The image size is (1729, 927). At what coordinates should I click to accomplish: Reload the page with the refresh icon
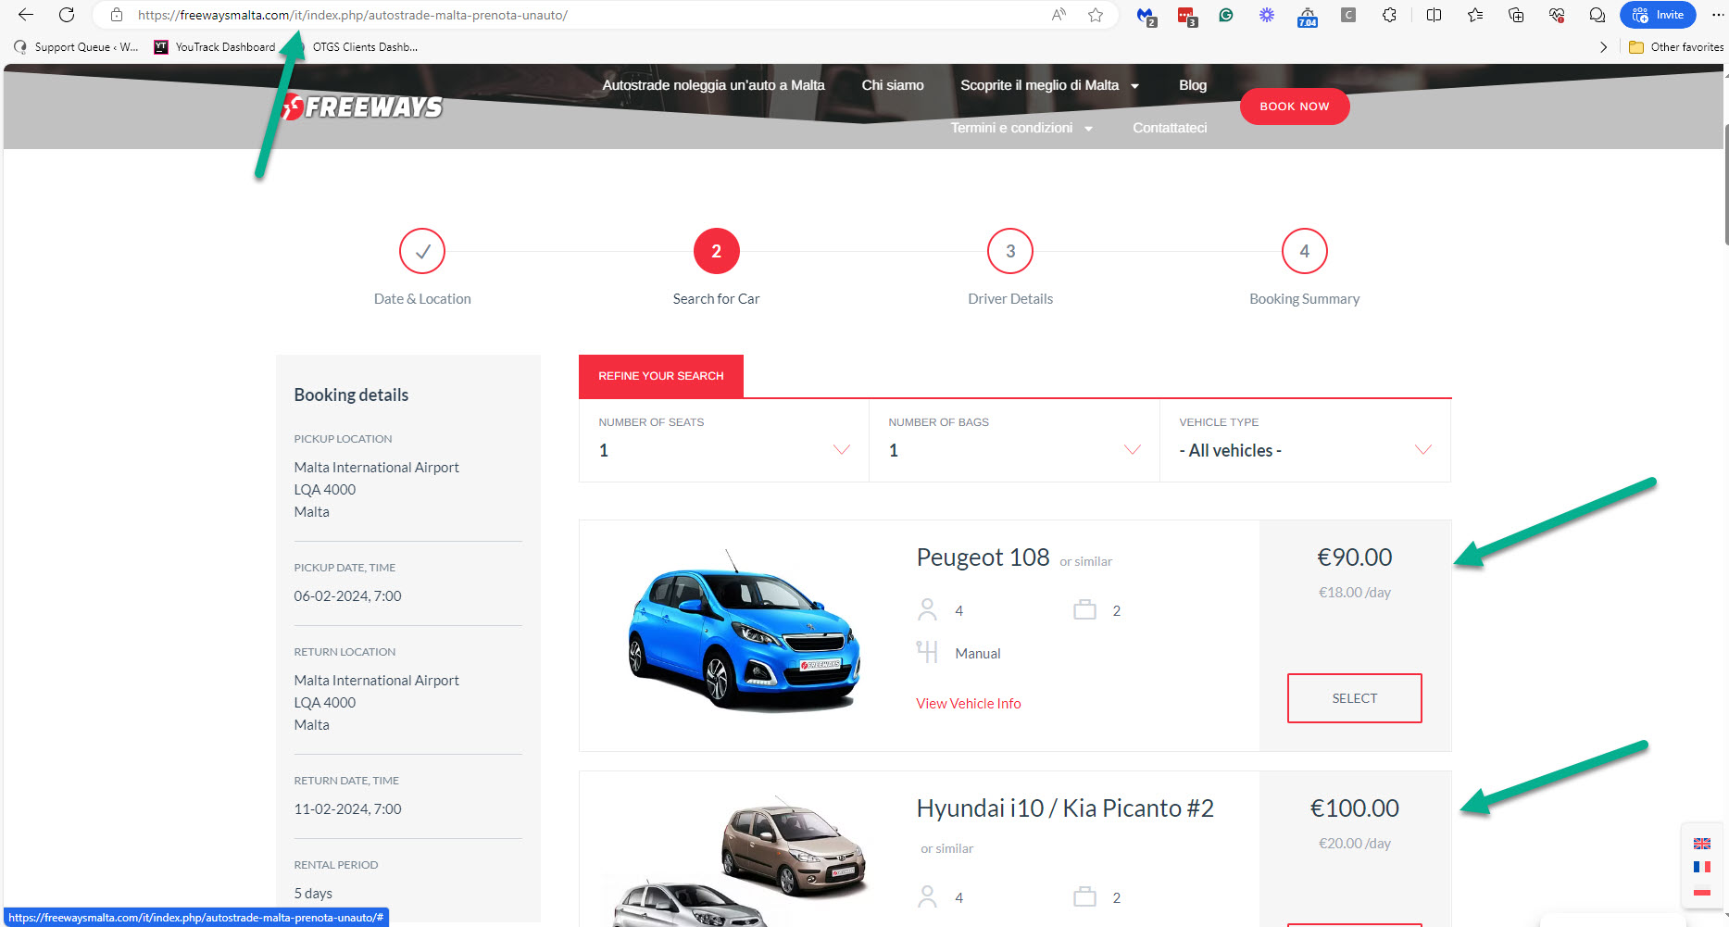(67, 15)
